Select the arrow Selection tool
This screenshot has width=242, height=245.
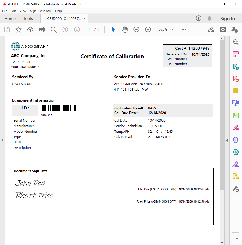click(113, 29)
